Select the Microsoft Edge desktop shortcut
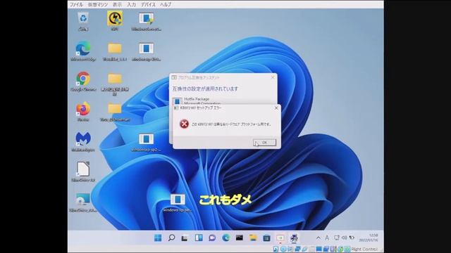The height and width of the screenshot is (253, 451). click(x=83, y=51)
